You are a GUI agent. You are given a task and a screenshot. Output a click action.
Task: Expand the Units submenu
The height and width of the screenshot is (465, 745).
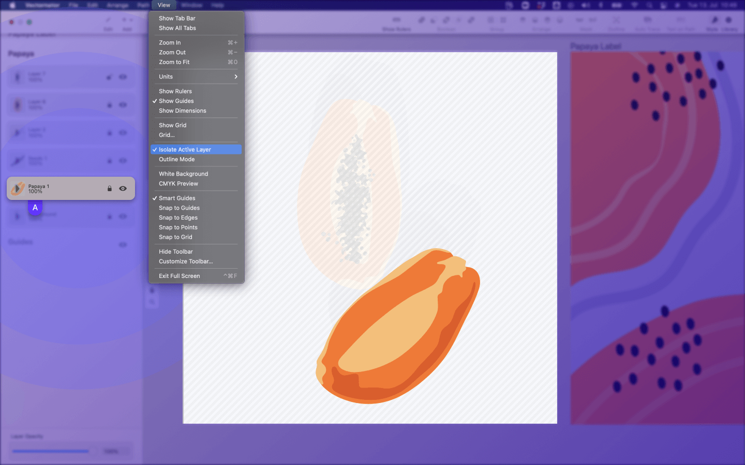196,76
